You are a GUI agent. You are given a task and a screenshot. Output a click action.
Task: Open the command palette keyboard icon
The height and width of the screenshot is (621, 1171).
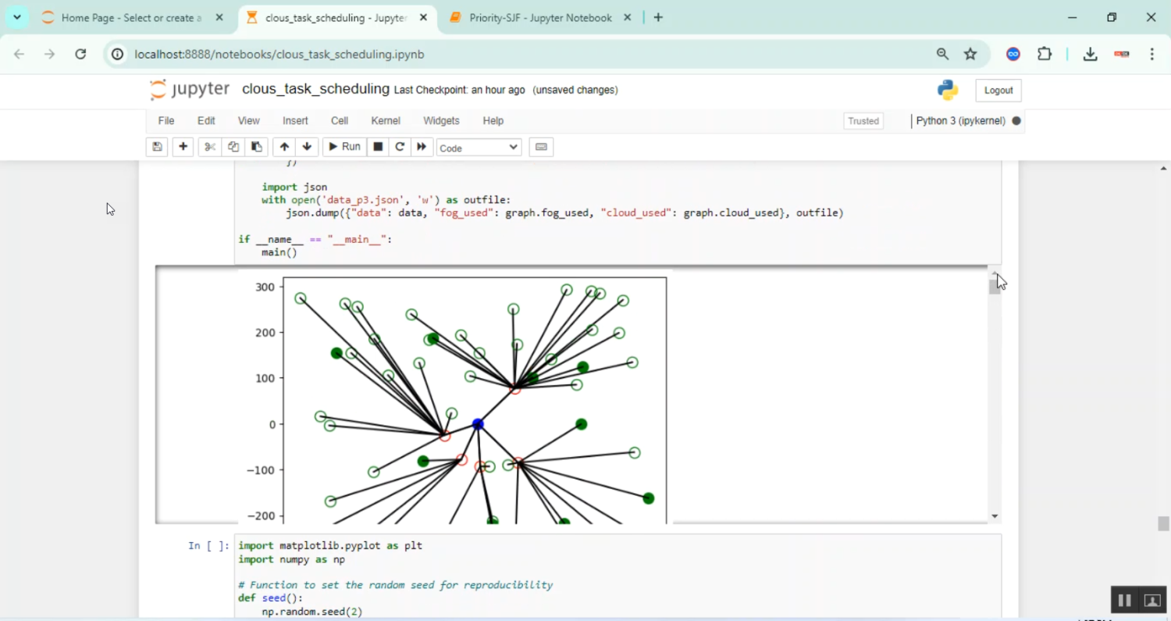(x=541, y=147)
